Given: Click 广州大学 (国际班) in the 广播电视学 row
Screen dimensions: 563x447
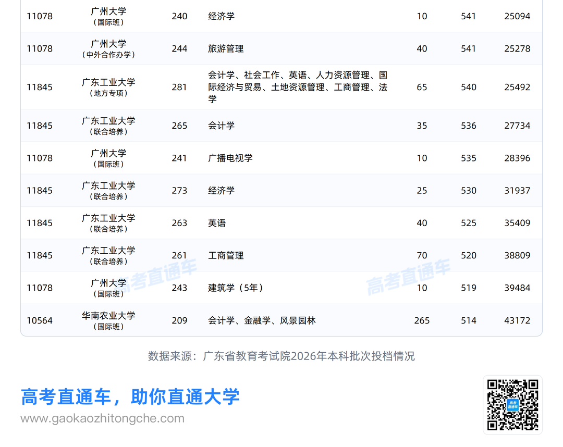Looking at the screenshot, I should coord(108,158).
